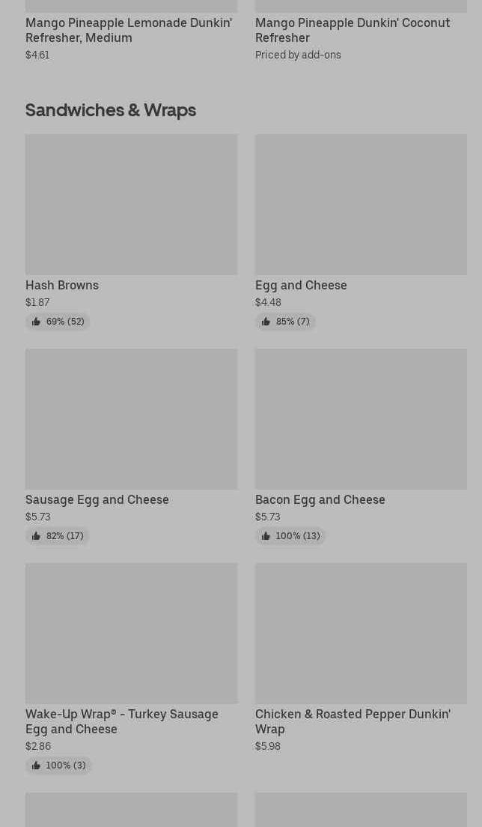The width and height of the screenshot is (482, 827).
Task: Select Mango Pineapple Lemonade Dunkin' Refresher, Medium
Action: click(x=128, y=30)
